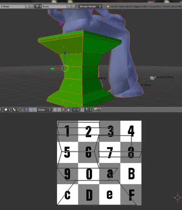Click the 'Tris:68' statistic in the header
This screenshot has width=182, height=210.
point(166,6)
